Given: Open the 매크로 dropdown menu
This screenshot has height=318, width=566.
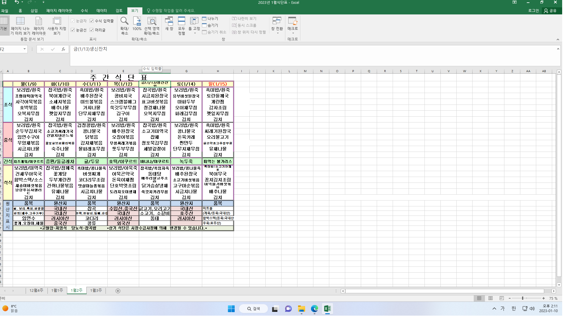Looking at the screenshot, I should [292, 33].
